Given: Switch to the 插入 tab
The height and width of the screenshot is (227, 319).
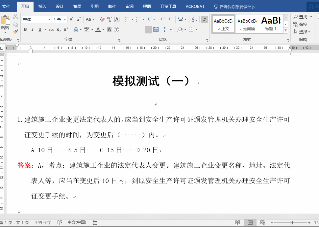Looking at the screenshot, I should click(x=42, y=7).
